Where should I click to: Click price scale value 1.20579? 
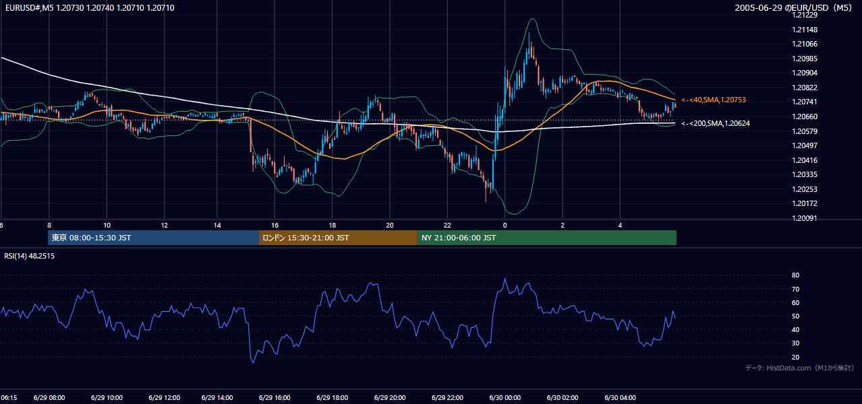coord(804,131)
